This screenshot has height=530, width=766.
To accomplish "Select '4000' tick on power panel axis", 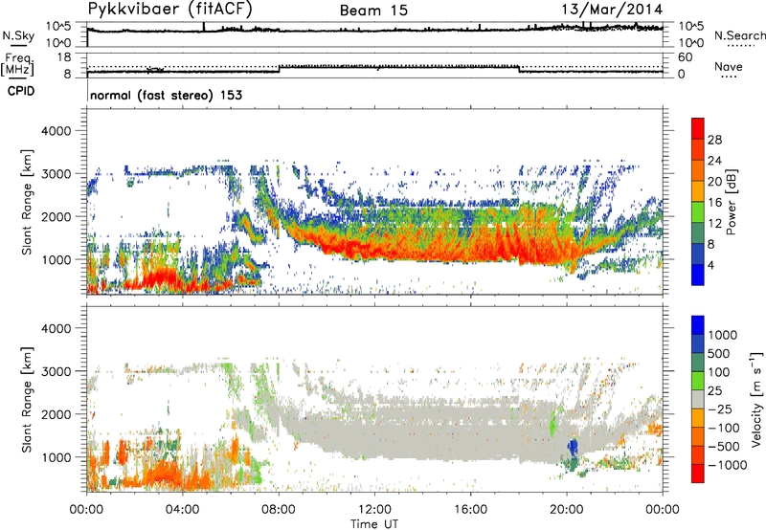I will click(x=56, y=131).
